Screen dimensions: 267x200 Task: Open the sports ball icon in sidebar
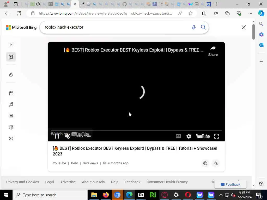coord(11,127)
